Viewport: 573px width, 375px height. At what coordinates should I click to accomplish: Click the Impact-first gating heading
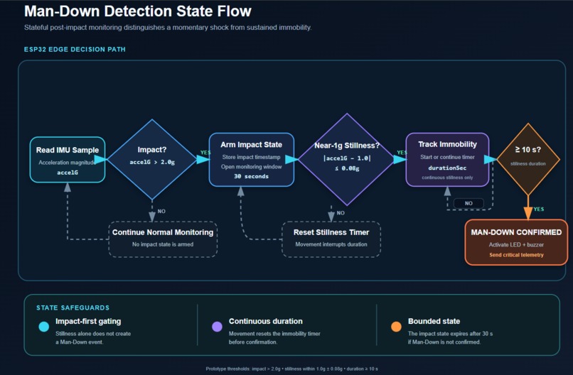point(88,321)
